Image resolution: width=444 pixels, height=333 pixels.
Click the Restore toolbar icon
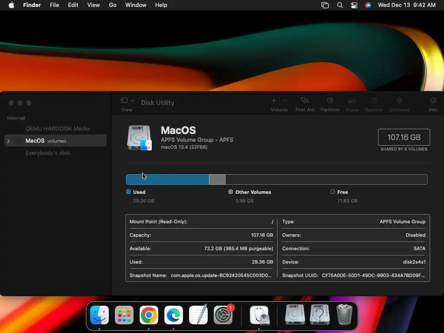click(x=374, y=101)
